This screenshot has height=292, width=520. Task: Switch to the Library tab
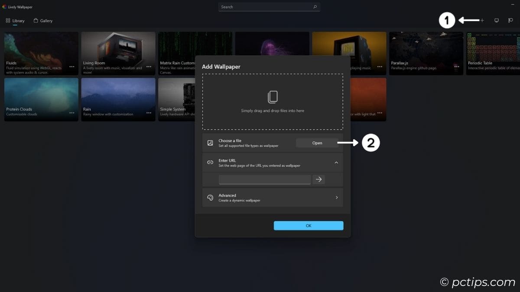pyautogui.click(x=18, y=20)
